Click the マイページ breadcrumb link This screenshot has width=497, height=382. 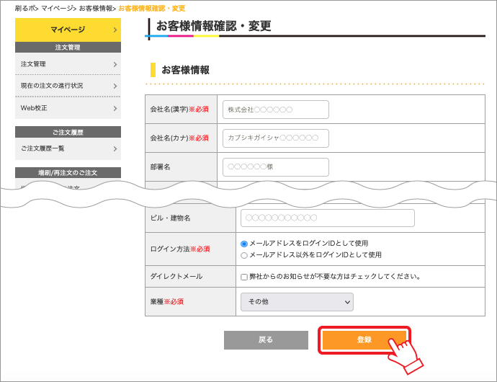[55, 8]
